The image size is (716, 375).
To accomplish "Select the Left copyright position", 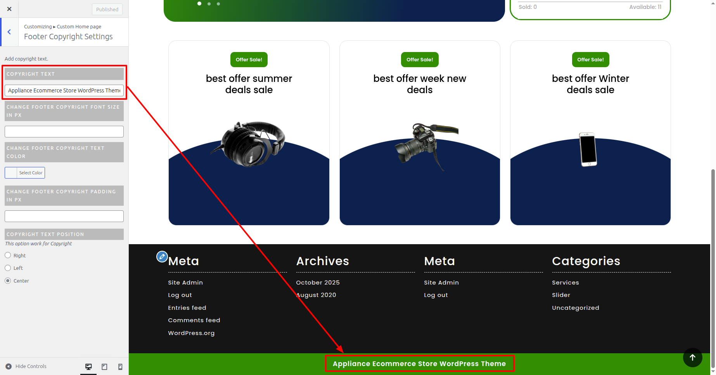I will coord(8,268).
